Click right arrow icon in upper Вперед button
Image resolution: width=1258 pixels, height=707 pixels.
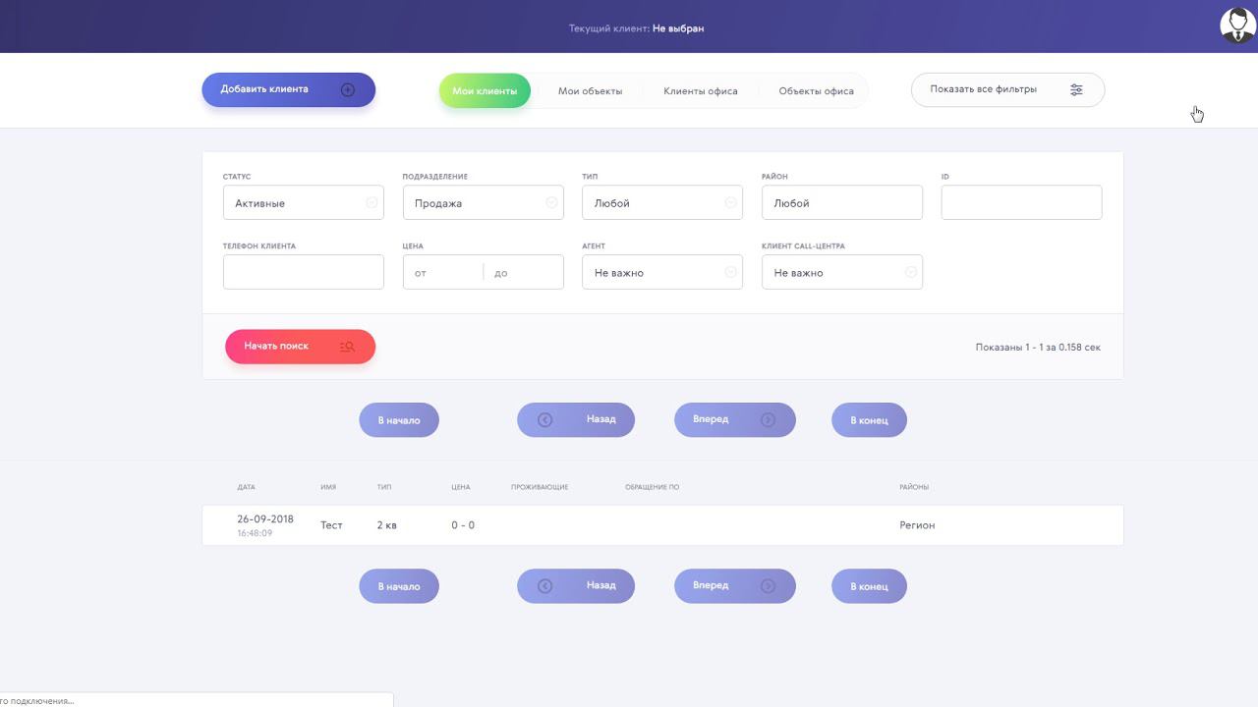point(769,420)
